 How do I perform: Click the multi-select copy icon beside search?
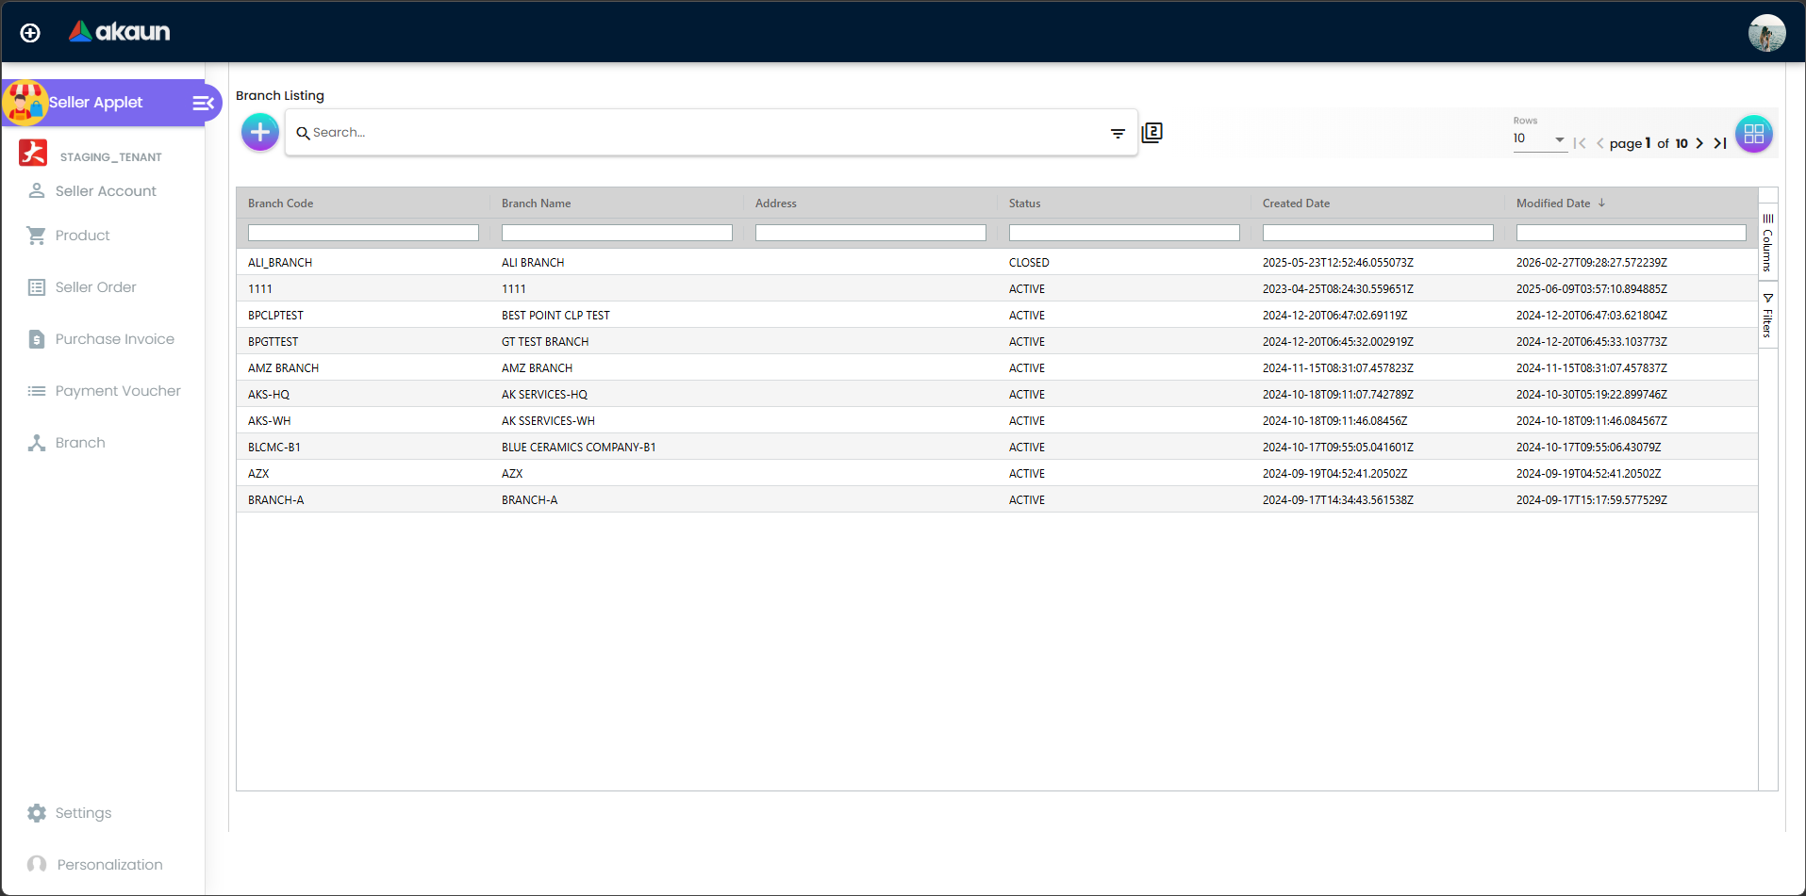1152,133
